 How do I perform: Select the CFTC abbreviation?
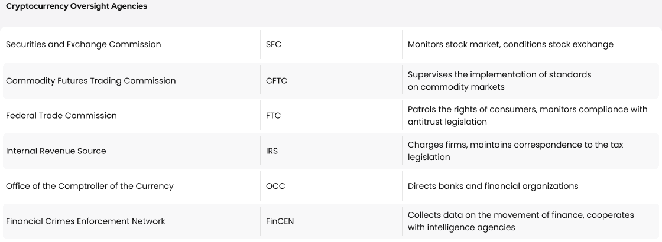coord(276,80)
